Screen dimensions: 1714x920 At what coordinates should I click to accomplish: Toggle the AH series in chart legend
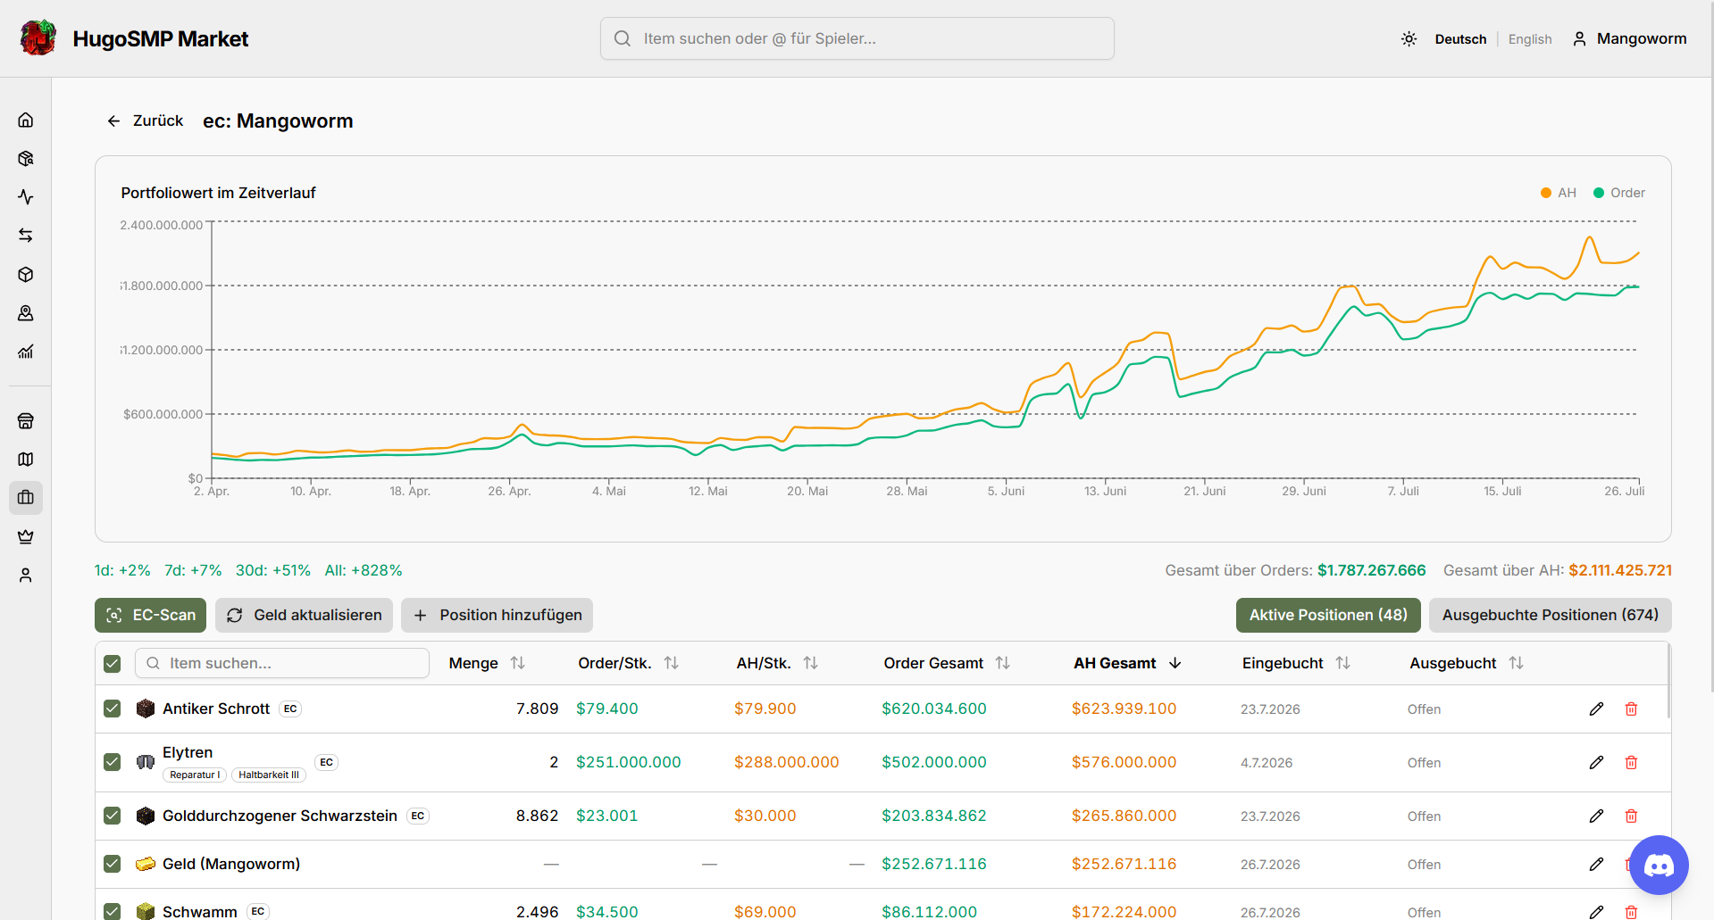click(x=1559, y=193)
